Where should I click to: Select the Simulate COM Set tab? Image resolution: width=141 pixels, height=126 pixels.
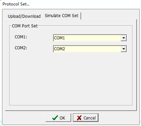[x=62, y=16]
